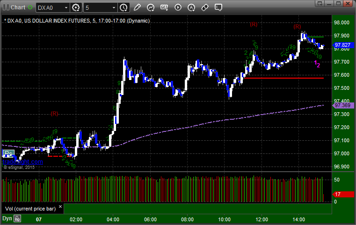Click the (R) marker above 14:00

pos(297,27)
